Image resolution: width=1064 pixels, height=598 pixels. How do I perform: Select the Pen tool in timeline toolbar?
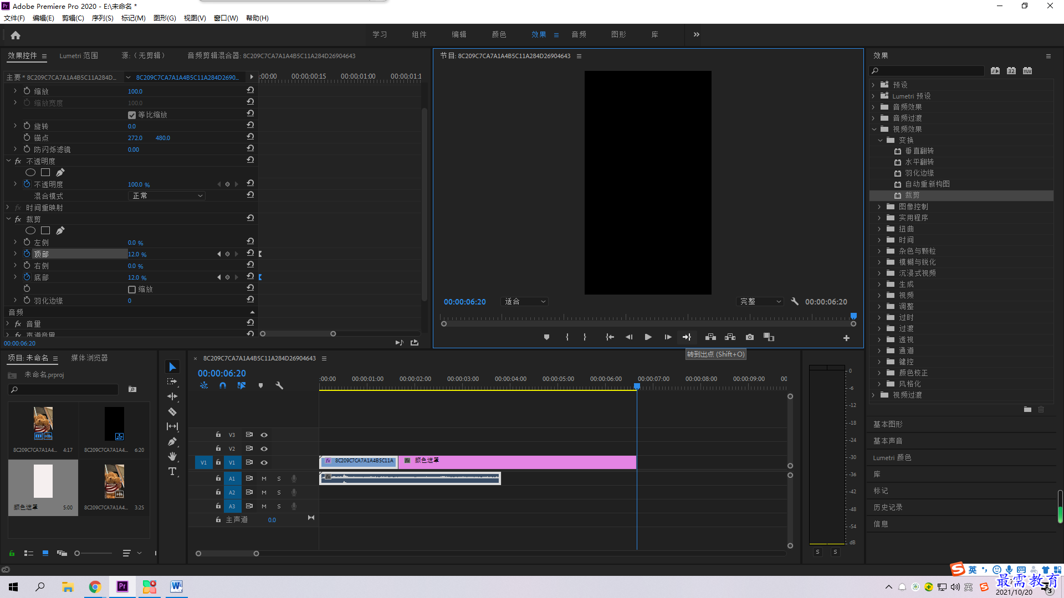pos(172,441)
